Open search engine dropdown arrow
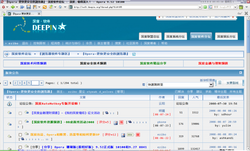The width and height of the screenshot is (250, 151). coord(235,7)
